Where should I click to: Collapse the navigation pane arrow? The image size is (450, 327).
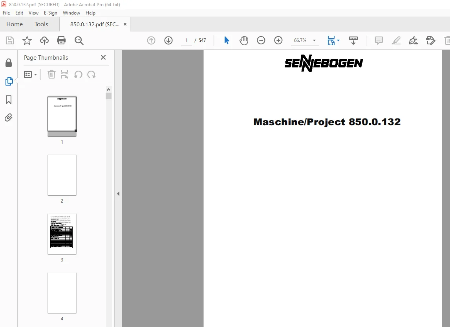tap(118, 194)
